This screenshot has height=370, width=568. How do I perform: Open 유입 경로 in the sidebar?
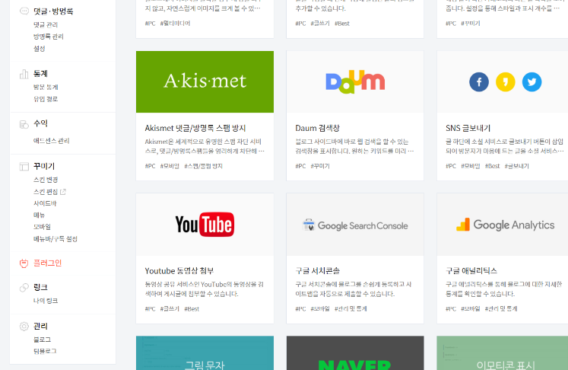coord(46,99)
